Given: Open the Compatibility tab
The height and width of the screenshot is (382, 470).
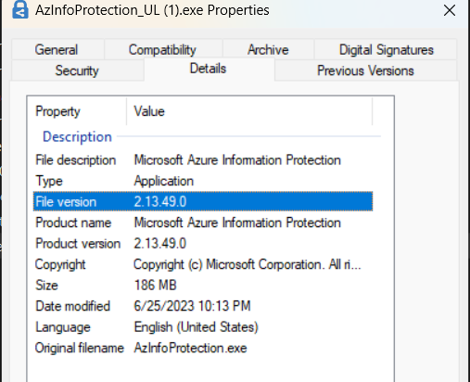Looking at the screenshot, I should 163,49.
